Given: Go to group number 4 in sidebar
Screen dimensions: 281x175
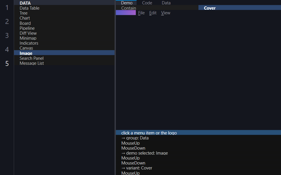Looking at the screenshot, I should (7, 49).
